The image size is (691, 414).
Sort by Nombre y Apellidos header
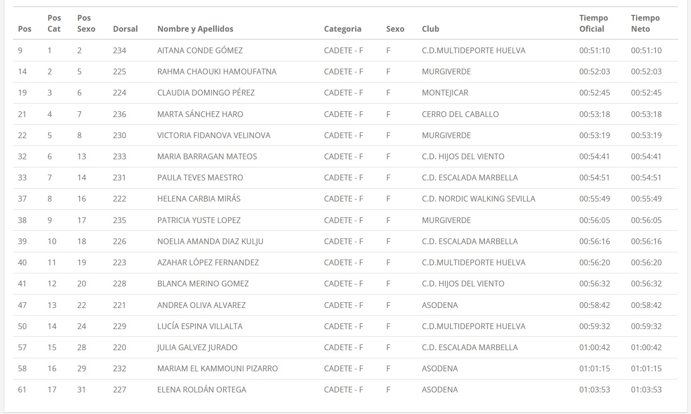point(195,29)
